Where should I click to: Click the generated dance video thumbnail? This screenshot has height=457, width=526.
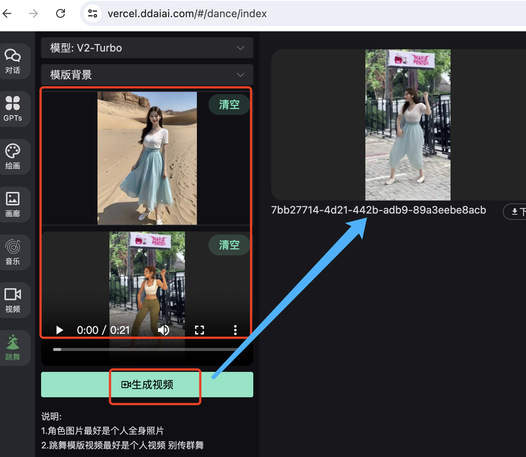coord(408,125)
